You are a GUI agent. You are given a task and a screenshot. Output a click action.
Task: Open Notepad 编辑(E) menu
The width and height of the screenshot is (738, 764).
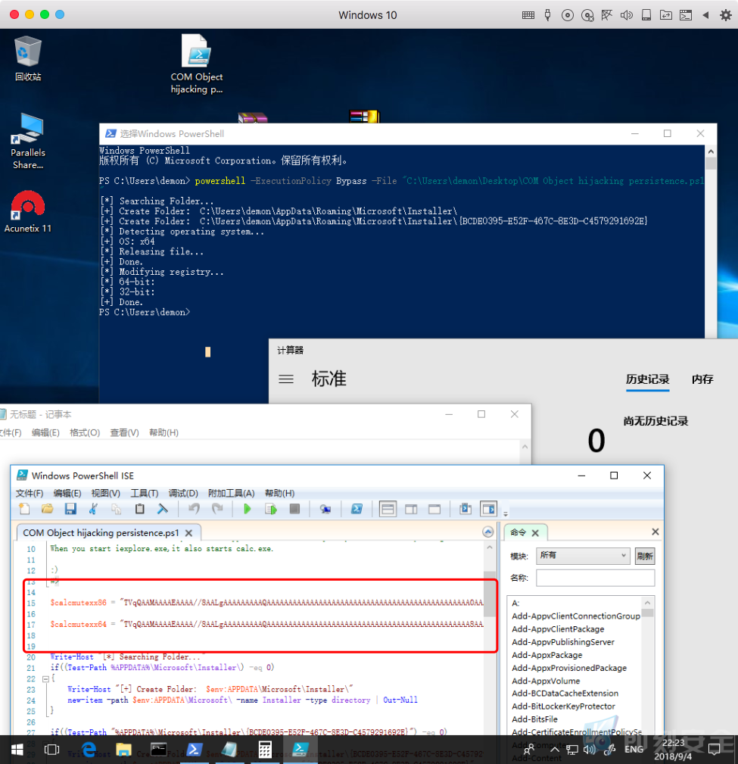pos(45,432)
